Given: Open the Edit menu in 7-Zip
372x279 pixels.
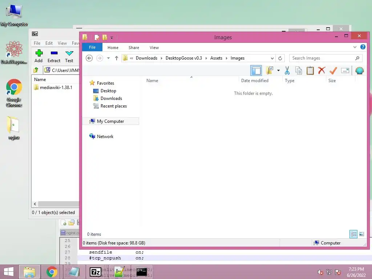Looking at the screenshot, I should (49, 43).
